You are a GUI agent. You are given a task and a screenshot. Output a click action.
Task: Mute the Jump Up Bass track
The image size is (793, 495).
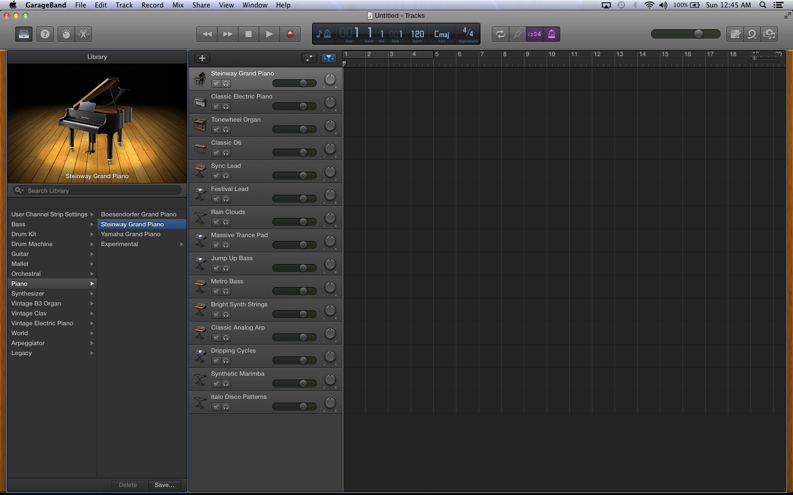[x=216, y=268]
